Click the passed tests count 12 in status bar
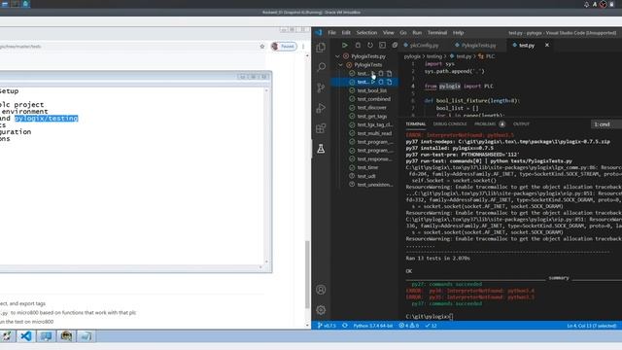The width and height of the screenshot is (622, 350). click(x=431, y=326)
